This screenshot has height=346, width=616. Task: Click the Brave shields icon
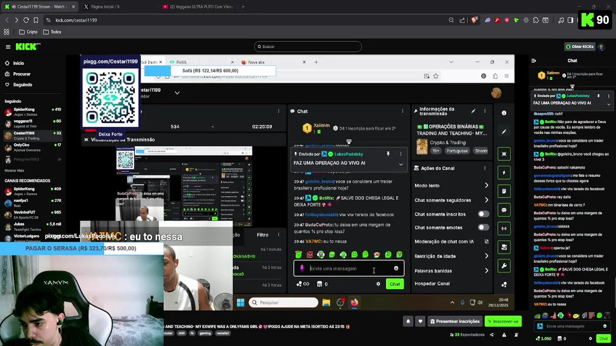pos(474,20)
